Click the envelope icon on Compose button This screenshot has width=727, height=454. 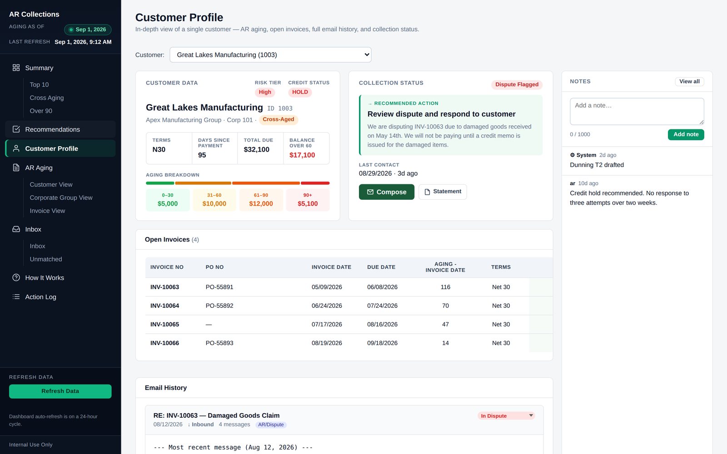370,192
